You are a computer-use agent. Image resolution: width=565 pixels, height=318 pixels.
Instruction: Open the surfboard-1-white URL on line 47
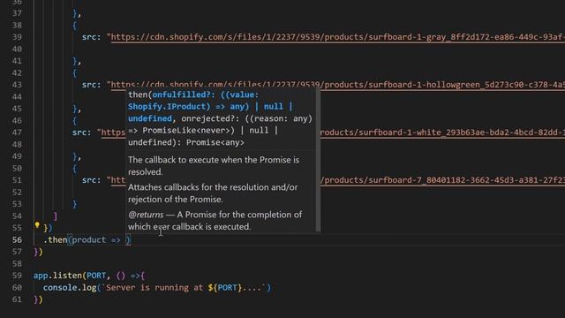click(442, 132)
